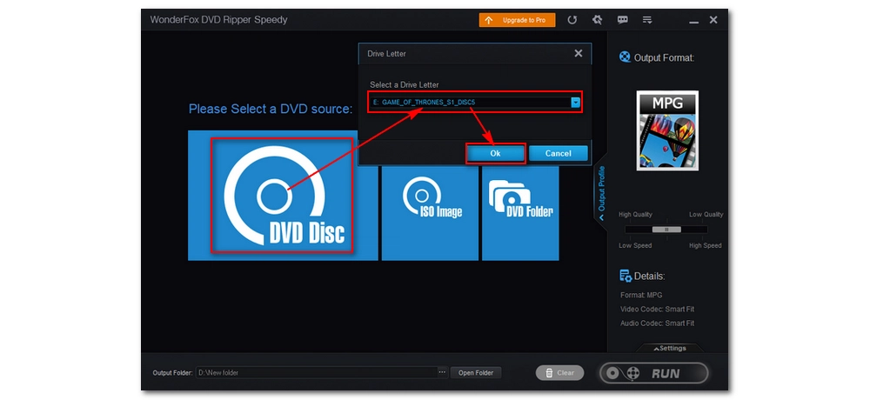Browse output folder with ellipsis button
This screenshot has height=400, width=870.
click(442, 373)
